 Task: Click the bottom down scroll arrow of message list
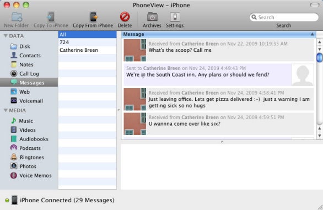click(x=320, y=136)
